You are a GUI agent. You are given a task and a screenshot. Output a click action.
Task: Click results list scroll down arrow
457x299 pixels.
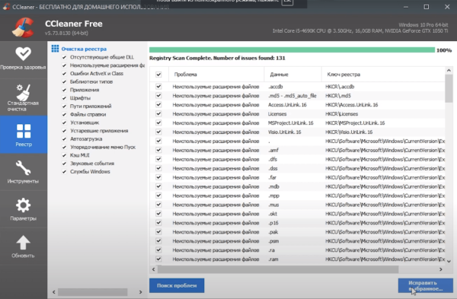tap(449, 261)
